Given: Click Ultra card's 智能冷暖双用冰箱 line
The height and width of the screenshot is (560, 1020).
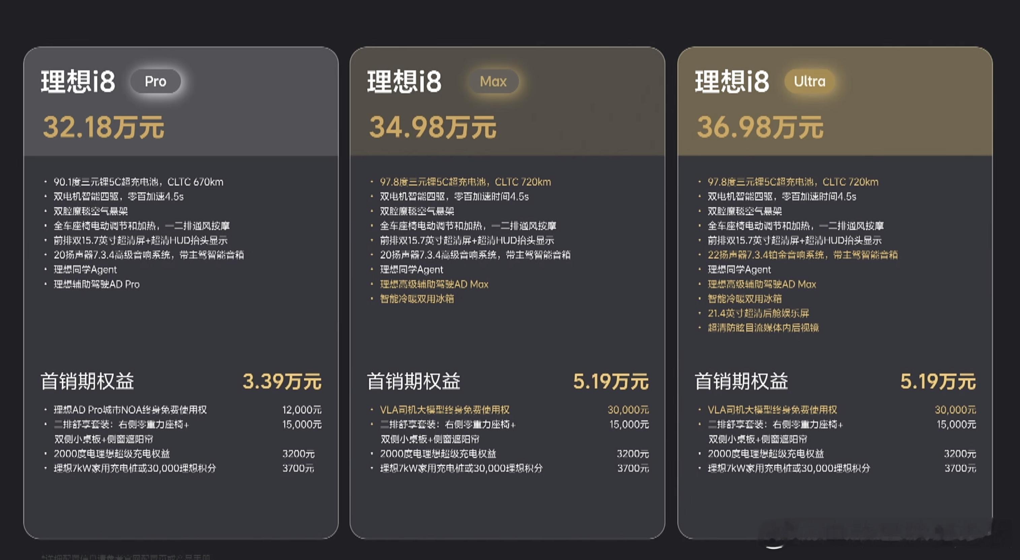Looking at the screenshot, I should pos(745,299).
